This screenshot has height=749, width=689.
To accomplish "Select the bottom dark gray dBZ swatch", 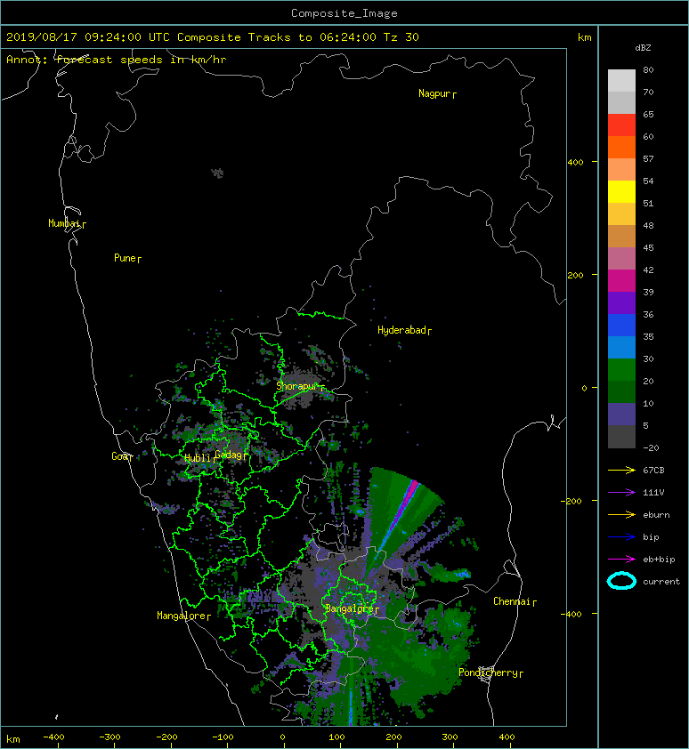I will pos(621,437).
